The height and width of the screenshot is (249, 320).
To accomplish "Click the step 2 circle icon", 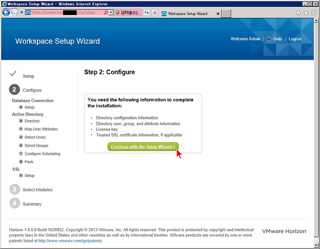I will click(x=14, y=89).
